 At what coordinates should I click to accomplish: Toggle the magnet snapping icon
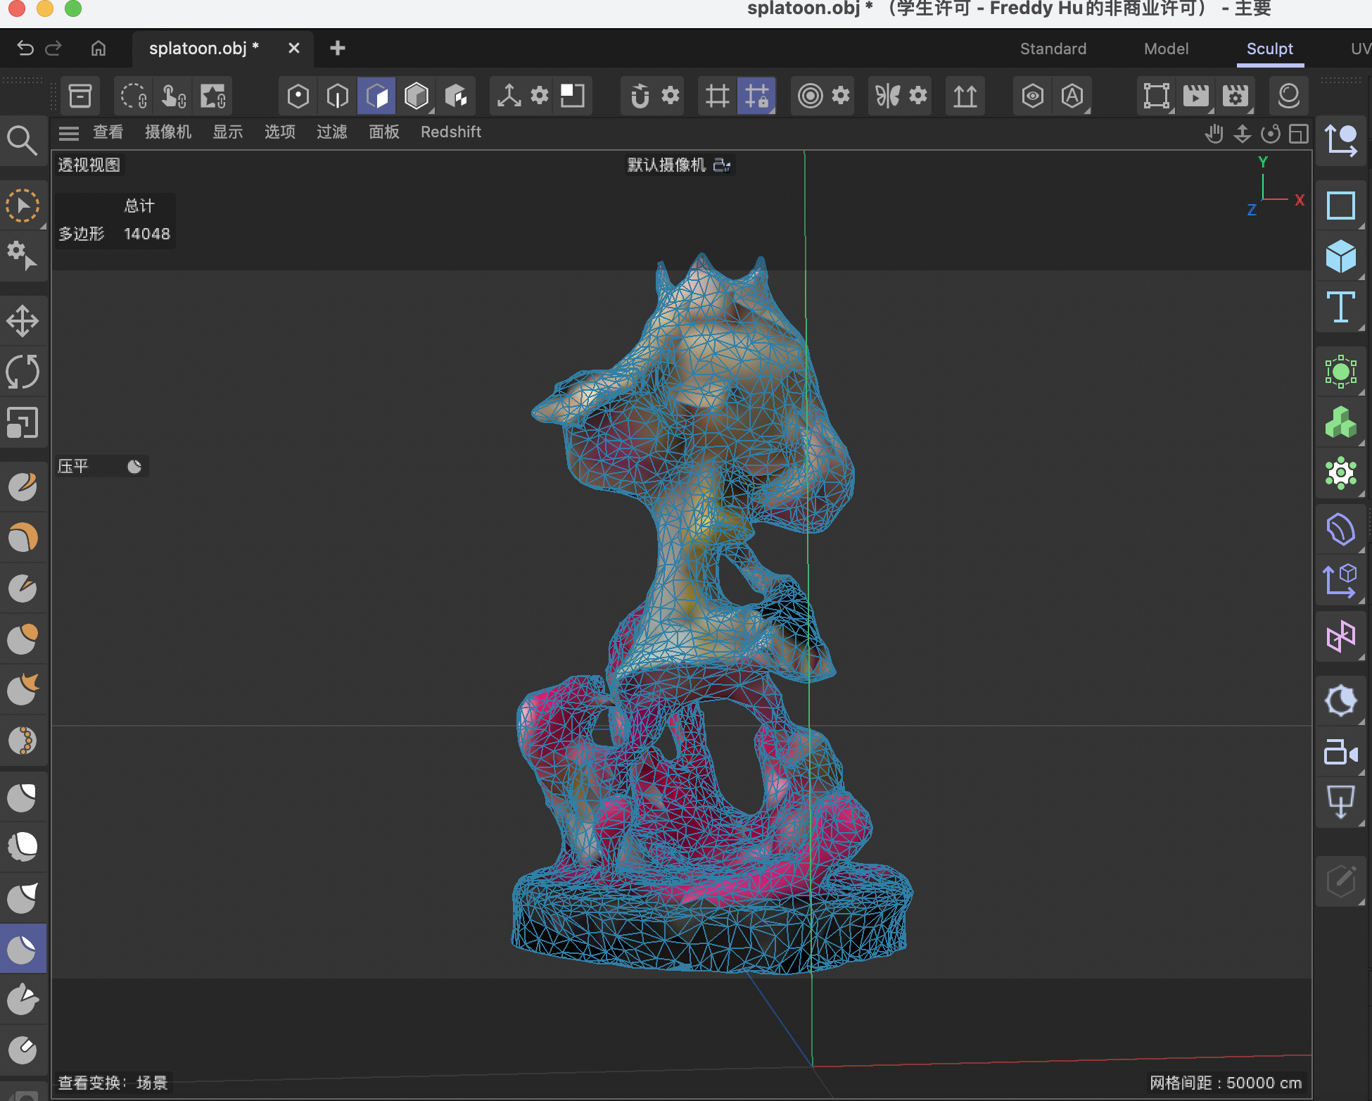click(x=639, y=96)
